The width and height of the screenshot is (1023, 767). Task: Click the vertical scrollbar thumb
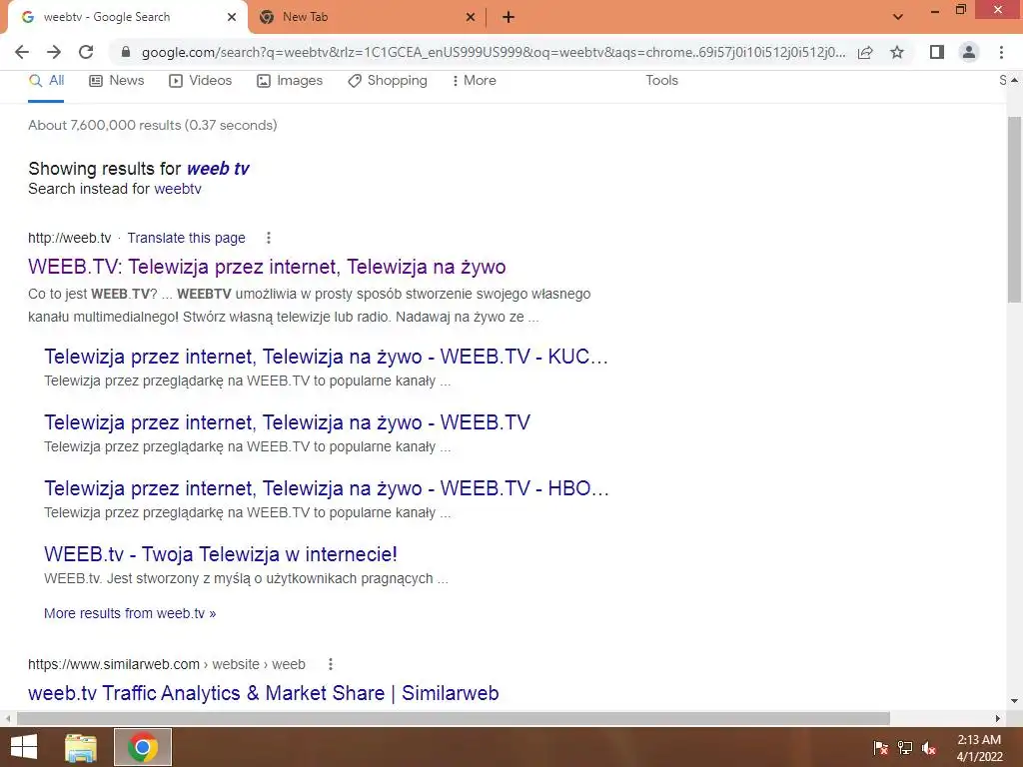(1015, 209)
